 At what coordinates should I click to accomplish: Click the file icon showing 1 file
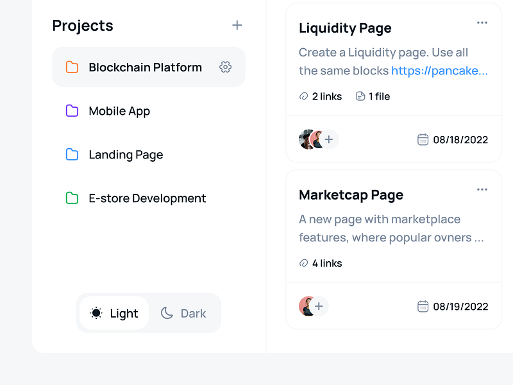click(x=360, y=96)
